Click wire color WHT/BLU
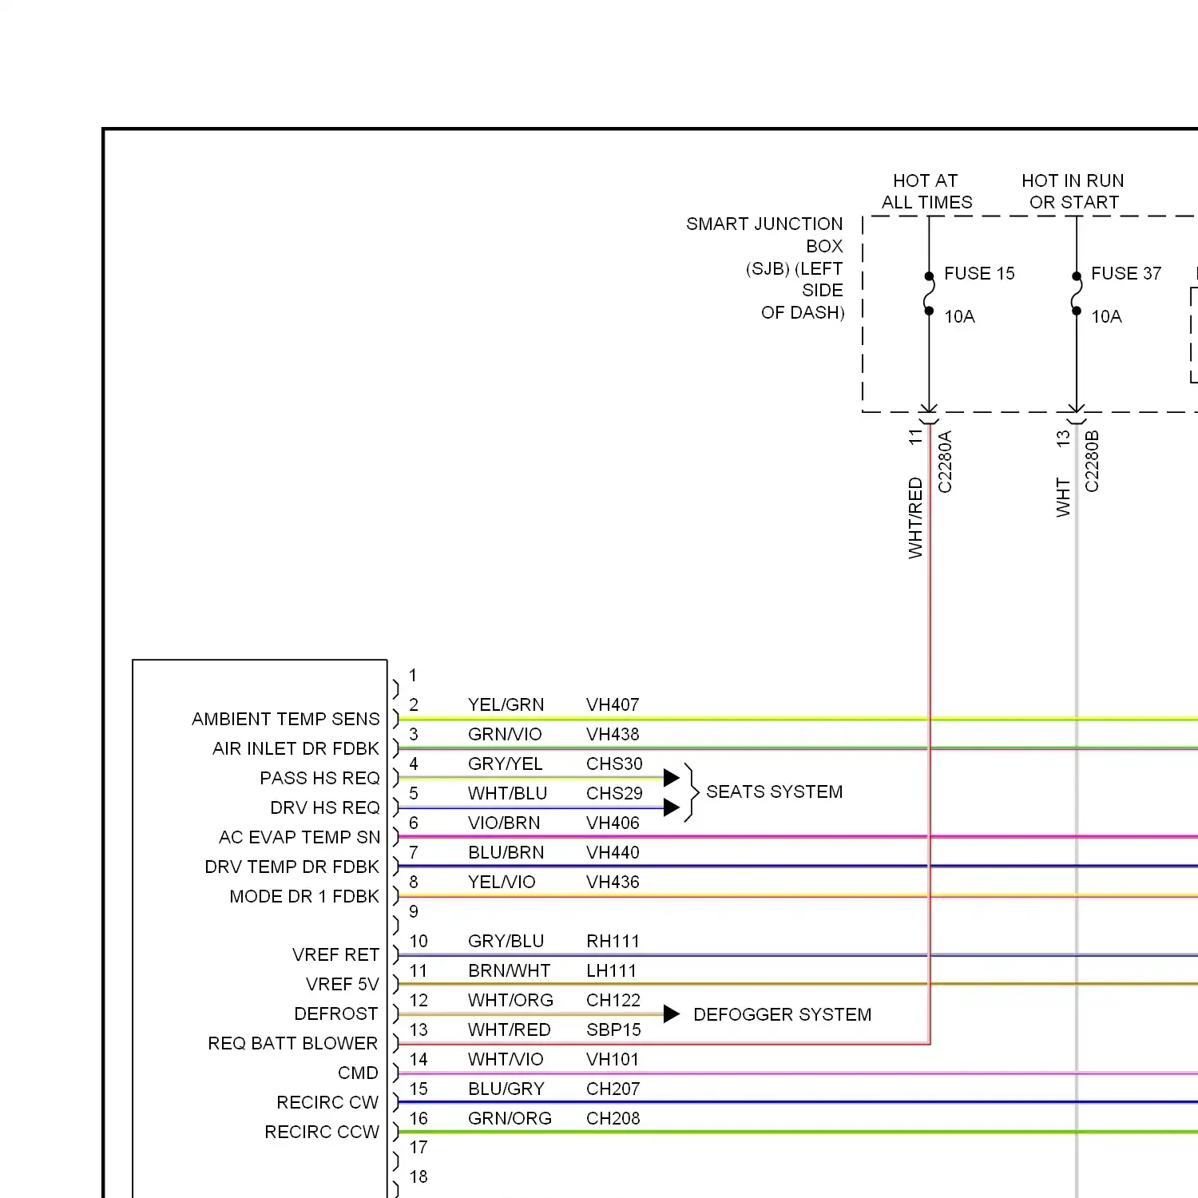Image resolution: width=1198 pixels, height=1198 pixels. pos(507,793)
